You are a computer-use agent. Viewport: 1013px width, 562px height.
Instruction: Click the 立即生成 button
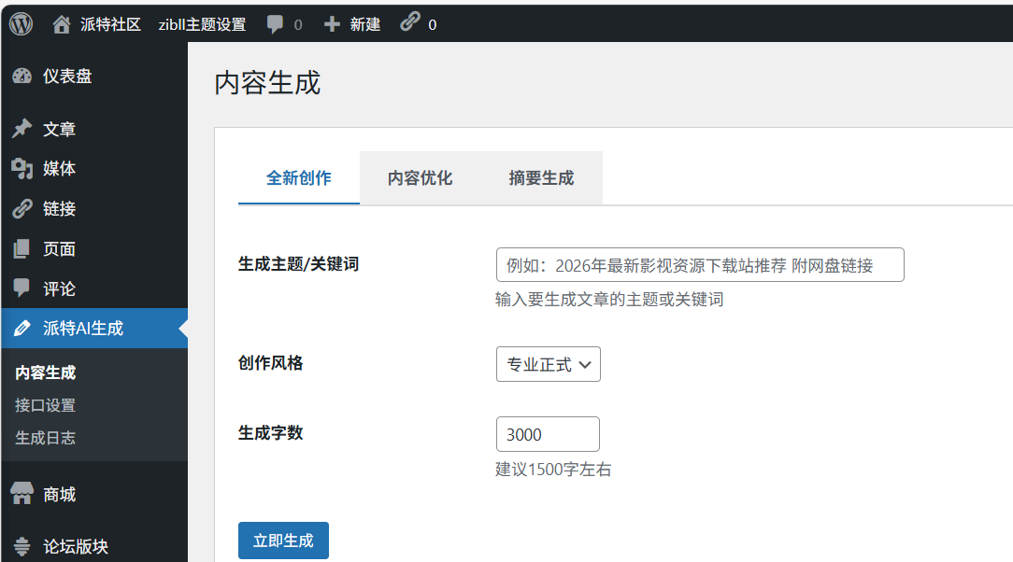pyautogui.click(x=283, y=540)
